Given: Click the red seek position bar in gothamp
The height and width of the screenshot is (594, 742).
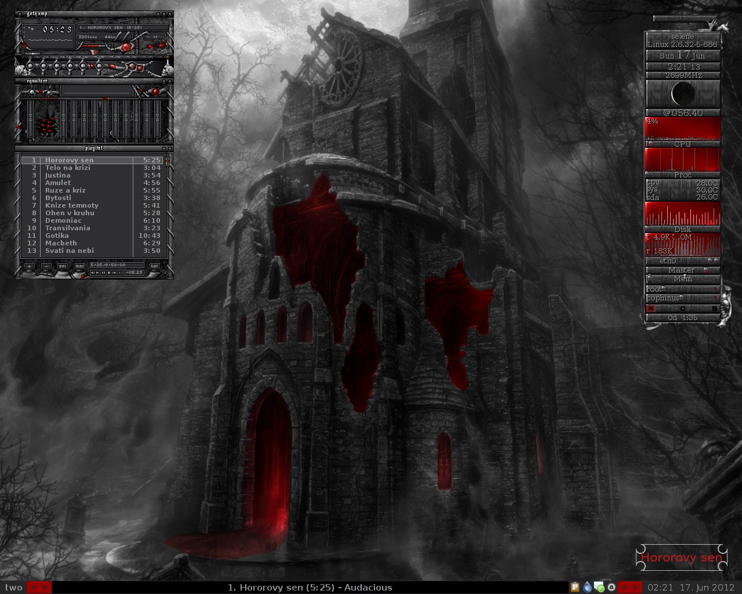Looking at the screenshot, I should 96,46.
